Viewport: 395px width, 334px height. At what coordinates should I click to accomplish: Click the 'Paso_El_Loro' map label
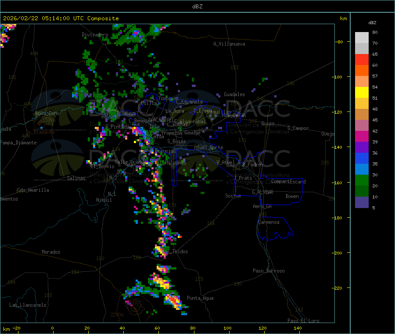coord(304,321)
